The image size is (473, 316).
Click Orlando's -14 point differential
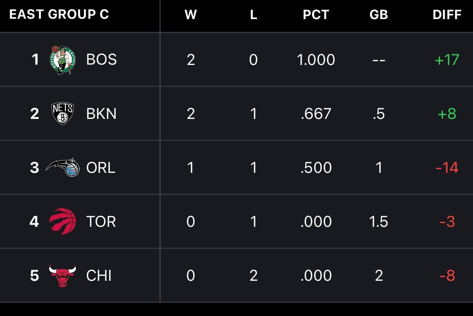click(x=447, y=168)
